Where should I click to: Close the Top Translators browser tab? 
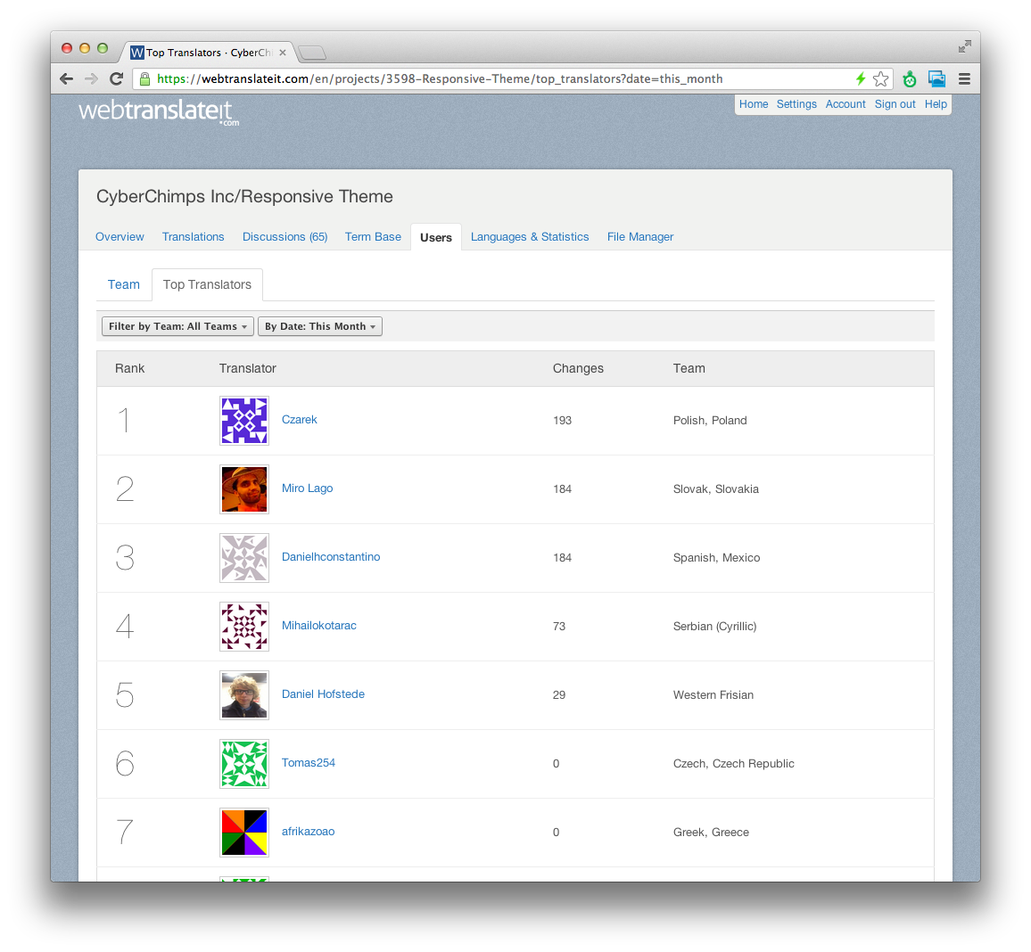pos(283,53)
